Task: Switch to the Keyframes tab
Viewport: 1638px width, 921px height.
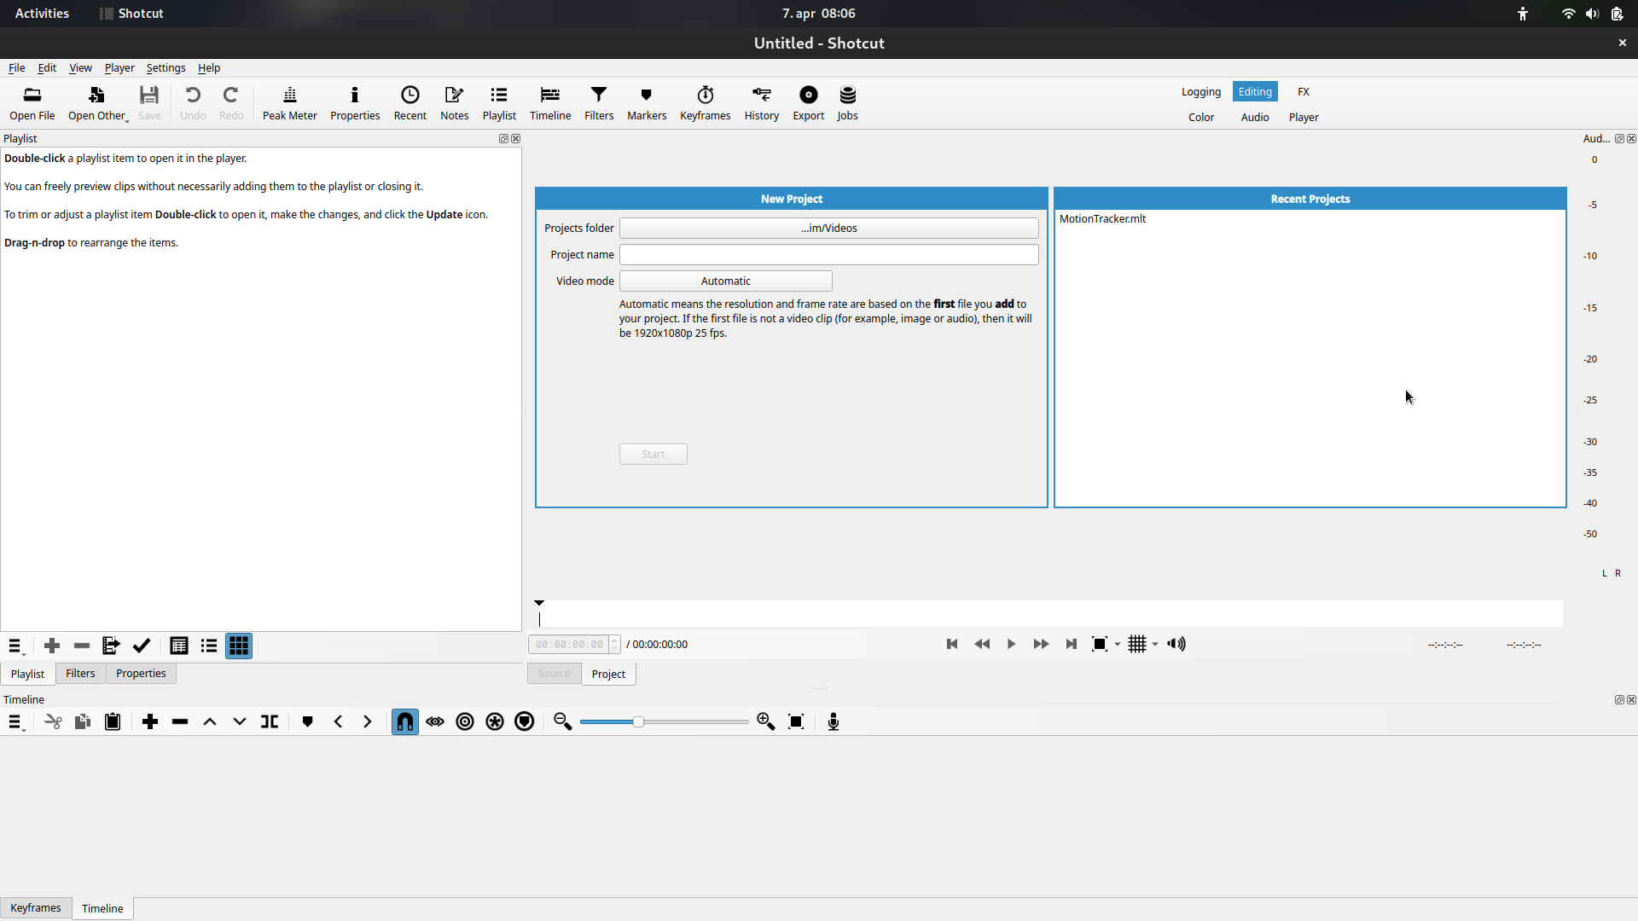Action: click(x=35, y=907)
